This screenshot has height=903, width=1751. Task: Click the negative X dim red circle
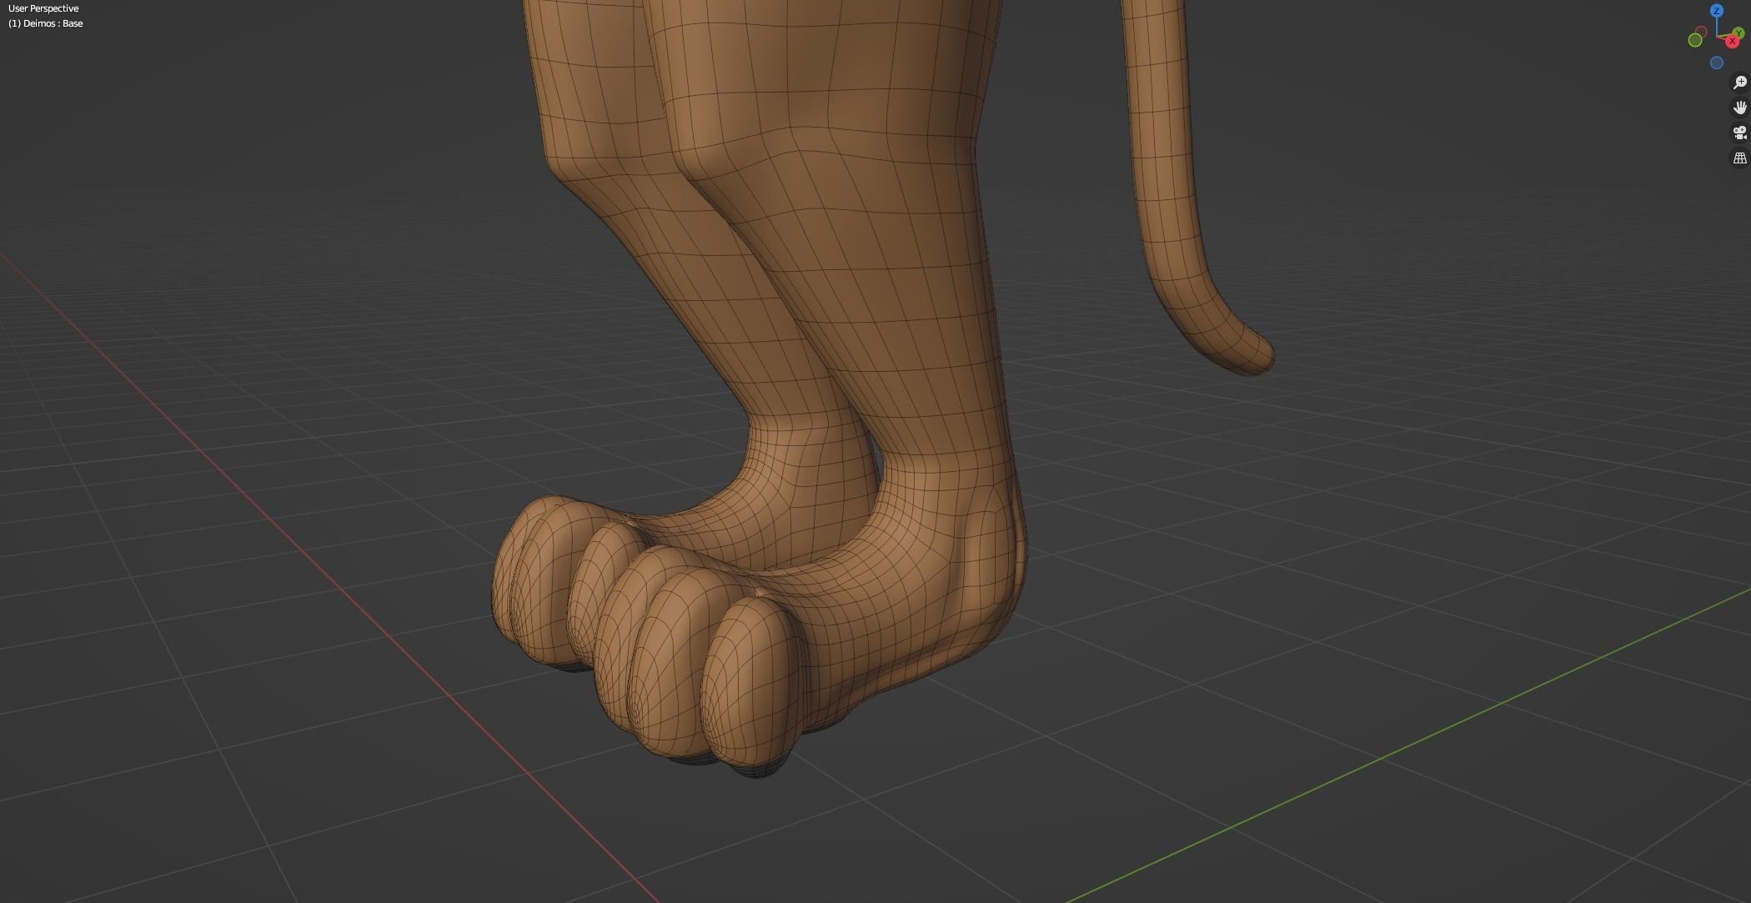(x=1701, y=32)
